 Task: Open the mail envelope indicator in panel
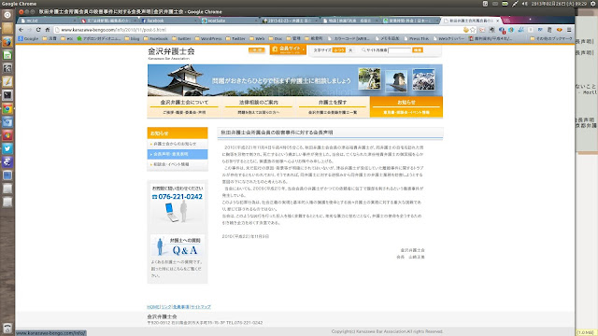[495, 4]
